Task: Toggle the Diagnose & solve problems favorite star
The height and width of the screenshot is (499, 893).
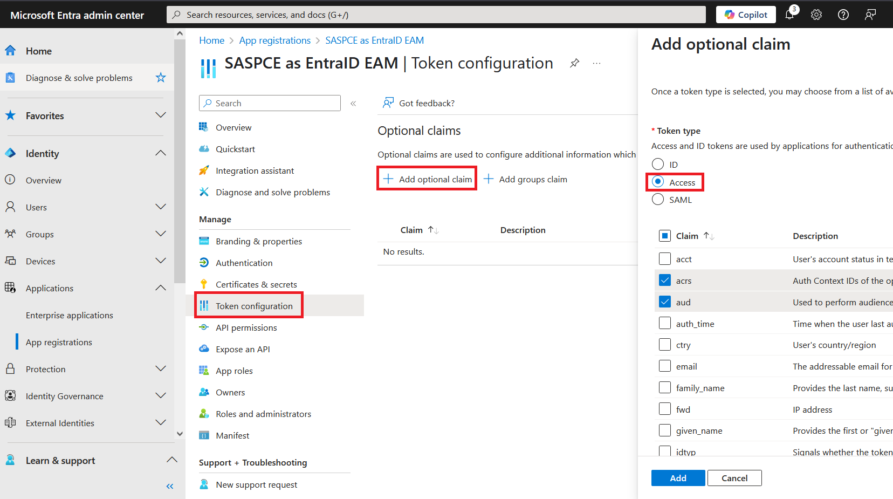Action: pos(161,78)
